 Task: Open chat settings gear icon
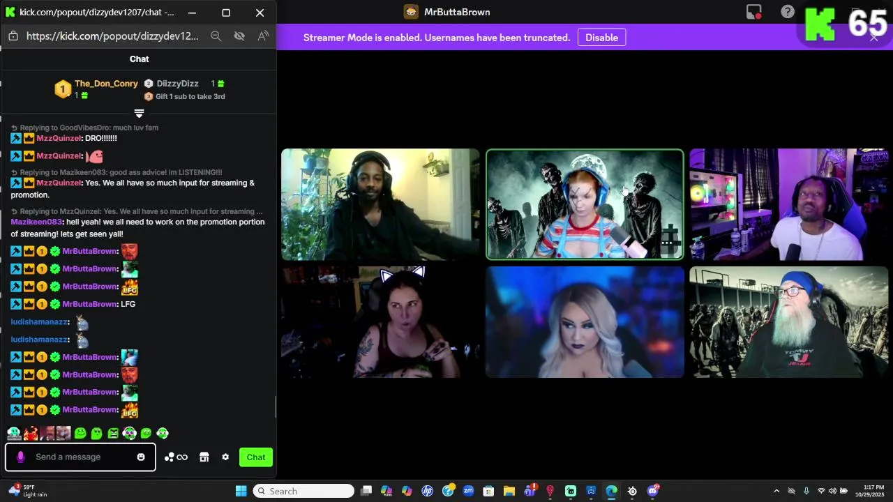(x=225, y=457)
